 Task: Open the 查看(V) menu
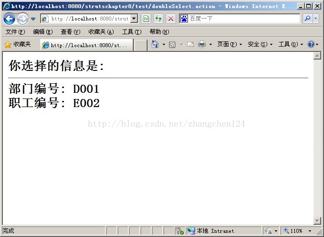71,32
